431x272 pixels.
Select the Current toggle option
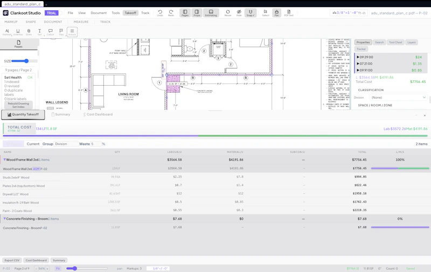[x=33, y=144]
